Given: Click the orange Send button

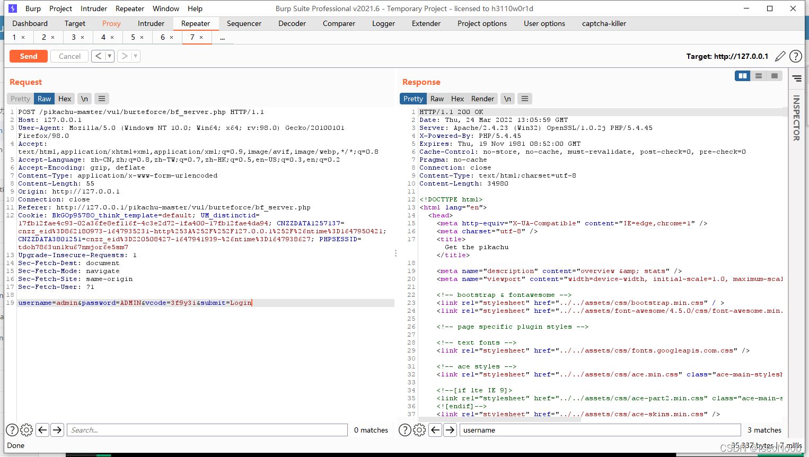Looking at the screenshot, I should click(29, 56).
